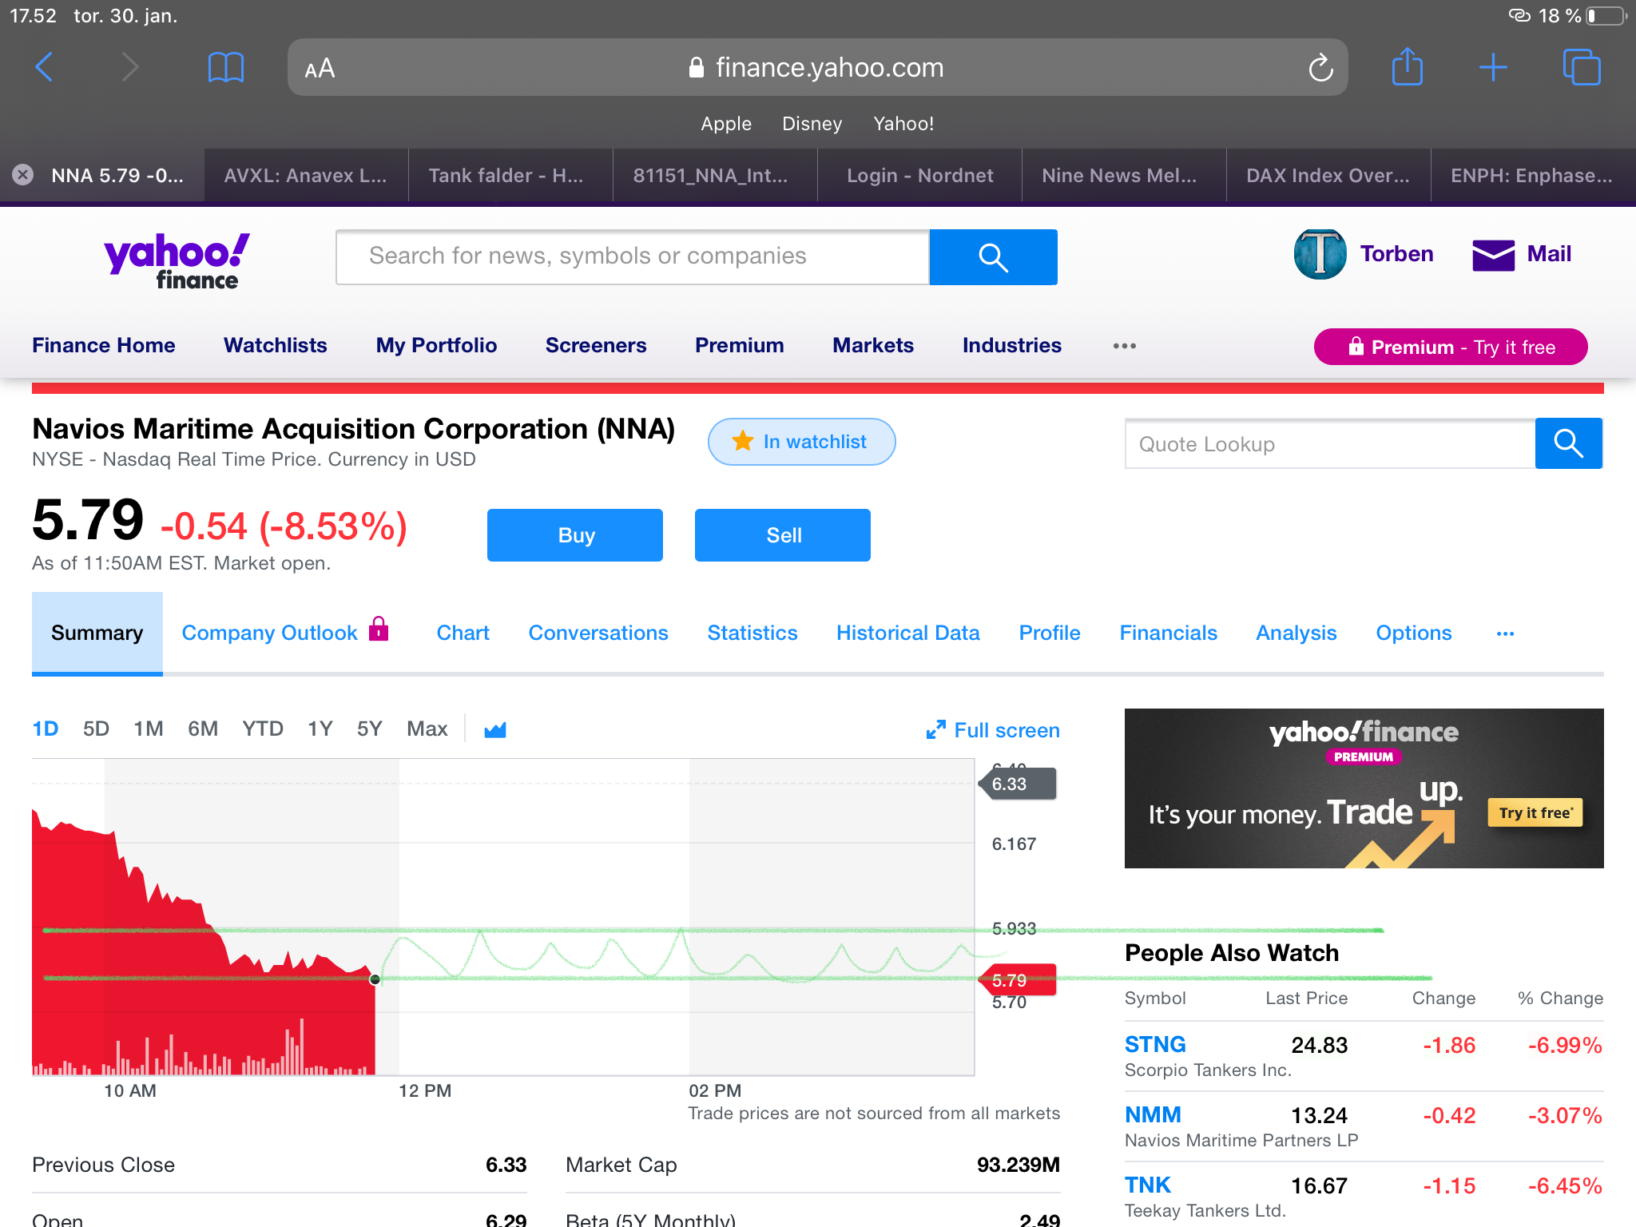The image size is (1636, 1227).
Task: Click the Quote Lookup input field
Action: (1330, 443)
